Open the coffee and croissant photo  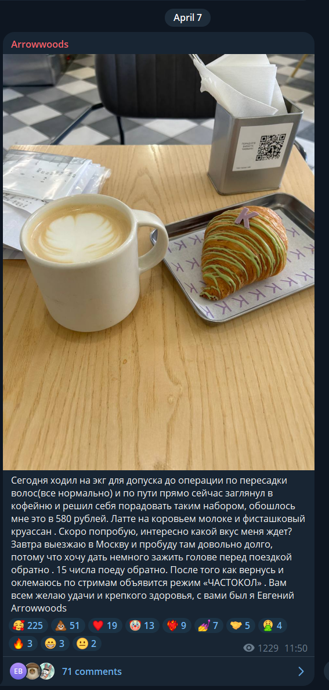point(158,262)
